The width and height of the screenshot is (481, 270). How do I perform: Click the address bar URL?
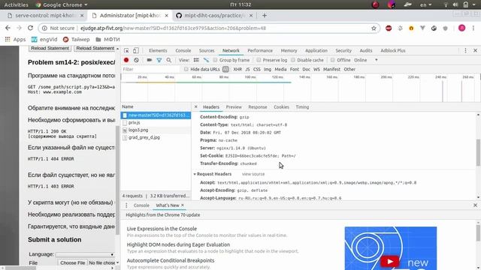tap(173, 28)
